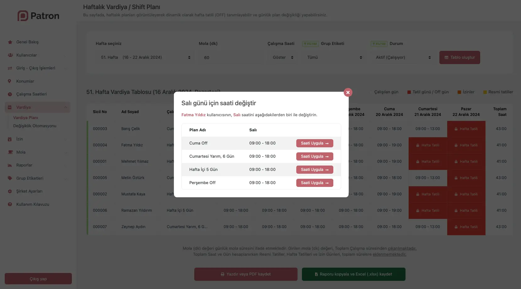Open the Hafta seçiniz week dropdown
Viewport: 521px width, 289px height.
coord(145,57)
